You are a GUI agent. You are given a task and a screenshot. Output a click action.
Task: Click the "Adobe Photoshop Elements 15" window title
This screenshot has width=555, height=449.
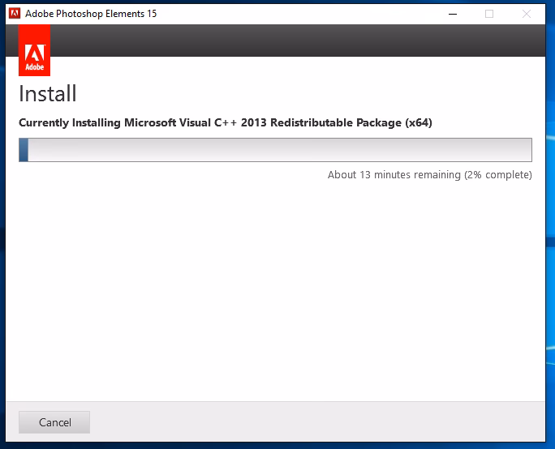click(x=91, y=14)
